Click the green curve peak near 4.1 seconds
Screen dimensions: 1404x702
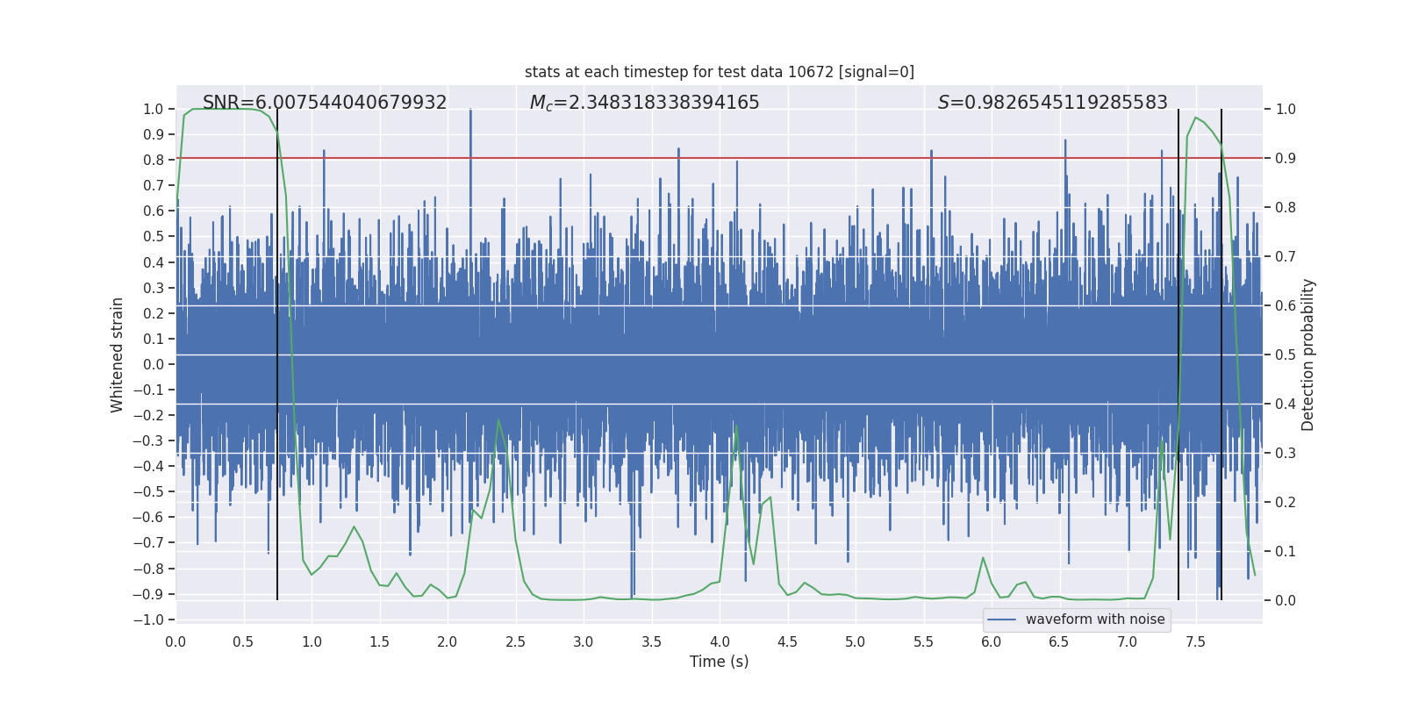pyautogui.click(x=735, y=426)
